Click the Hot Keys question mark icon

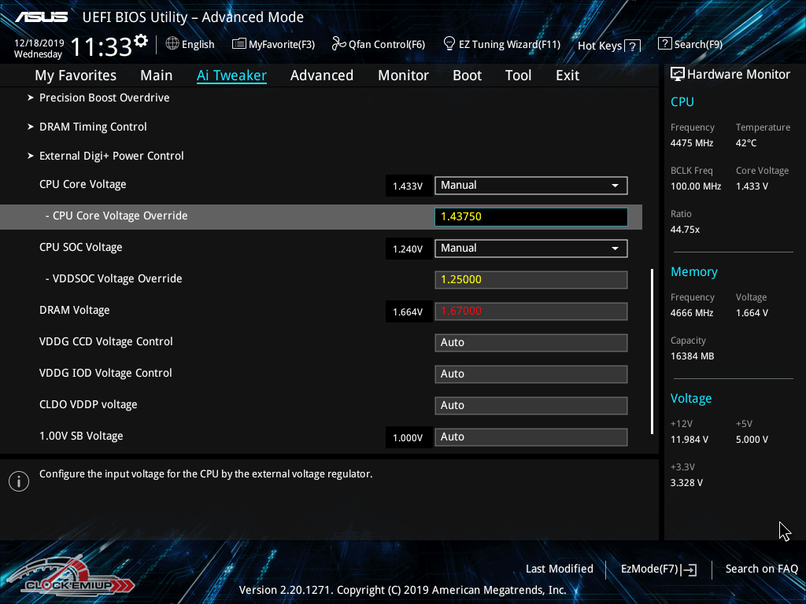pyautogui.click(x=633, y=46)
